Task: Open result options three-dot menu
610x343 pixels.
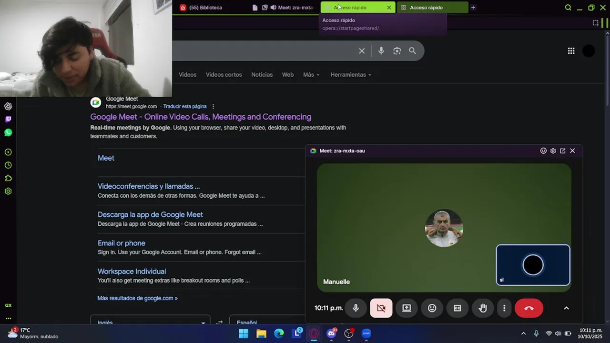Action: (213, 106)
